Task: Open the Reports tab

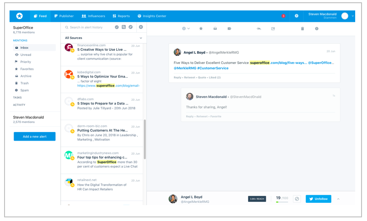Action: 121,16
